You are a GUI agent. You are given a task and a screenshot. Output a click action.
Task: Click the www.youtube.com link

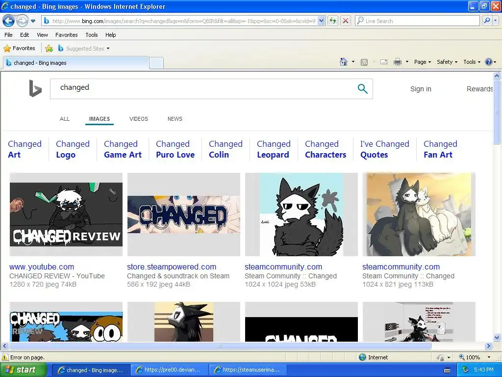click(42, 267)
